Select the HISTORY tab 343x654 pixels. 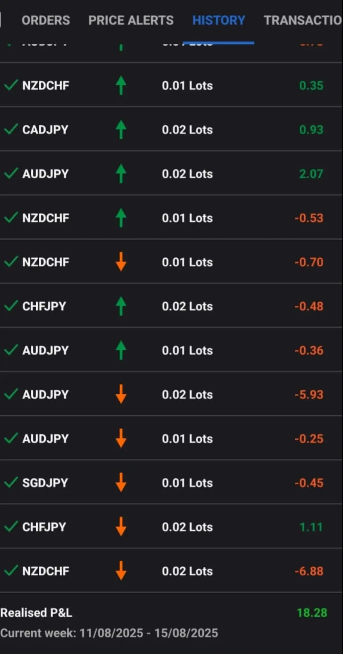[x=218, y=20]
